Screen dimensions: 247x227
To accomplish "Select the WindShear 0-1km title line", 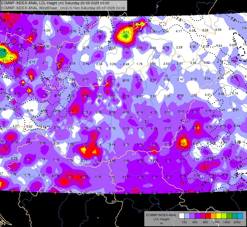I will tap(63, 8).
